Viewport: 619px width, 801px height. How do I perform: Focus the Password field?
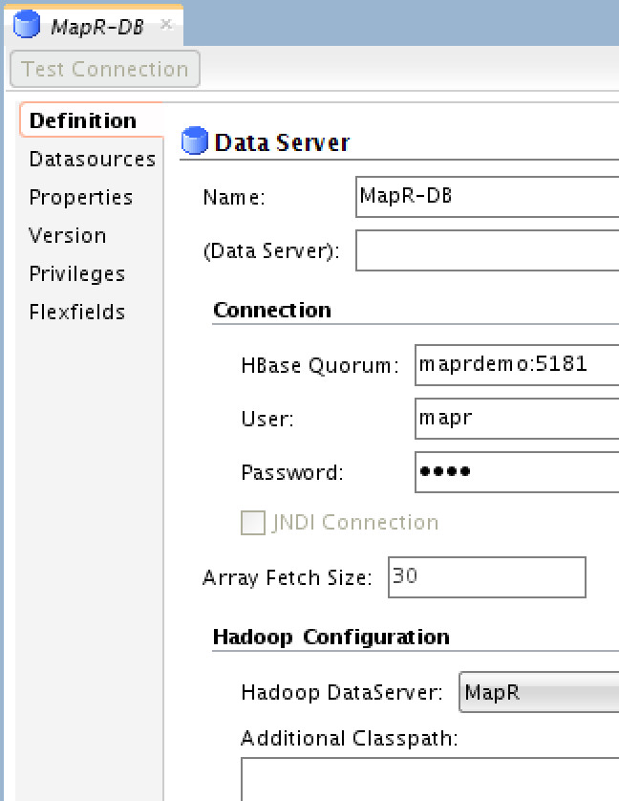[517, 472]
